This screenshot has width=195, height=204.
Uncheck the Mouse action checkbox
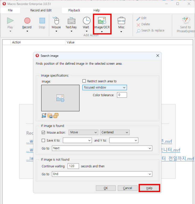43,133
